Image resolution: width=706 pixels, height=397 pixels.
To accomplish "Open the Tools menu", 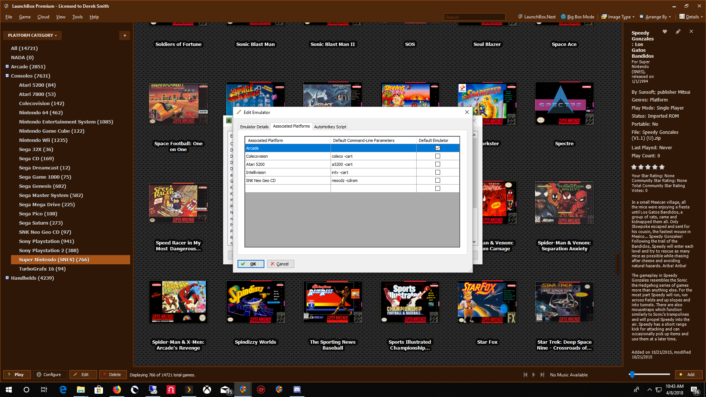I will tap(77, 17).
